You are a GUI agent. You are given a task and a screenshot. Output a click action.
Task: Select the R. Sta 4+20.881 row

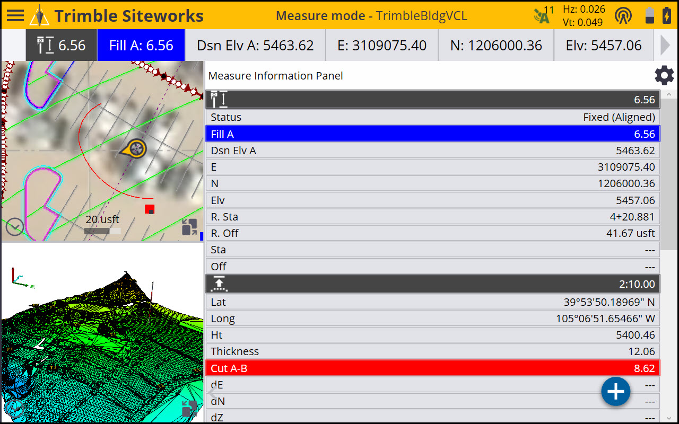(x=433, y=217)
